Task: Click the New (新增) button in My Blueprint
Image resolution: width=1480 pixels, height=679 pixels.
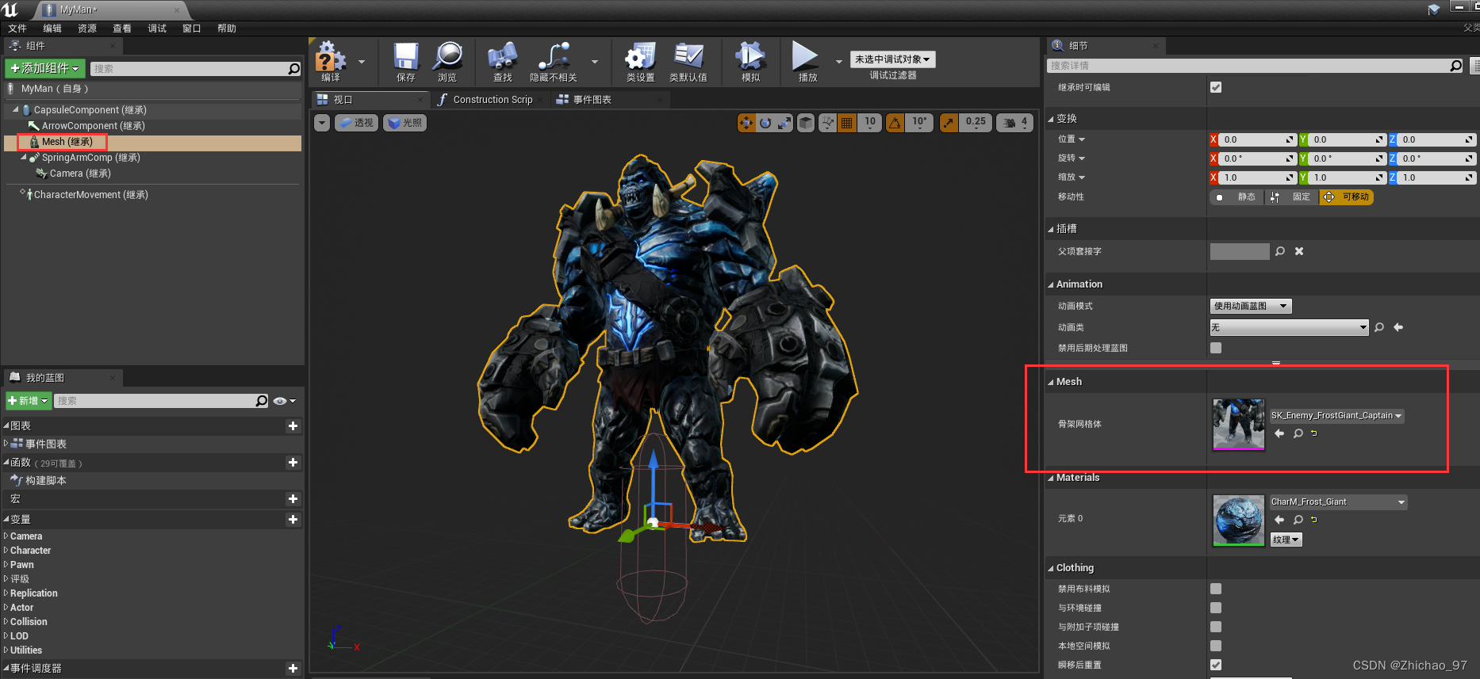Action: click(29, 401)
